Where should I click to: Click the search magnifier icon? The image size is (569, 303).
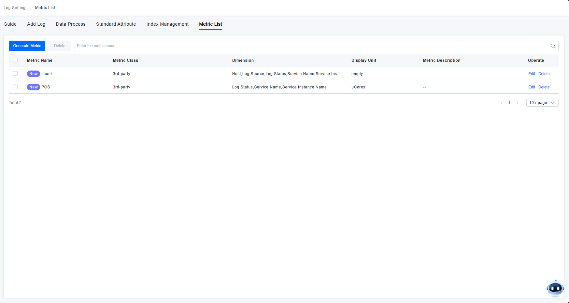[553, 46]
